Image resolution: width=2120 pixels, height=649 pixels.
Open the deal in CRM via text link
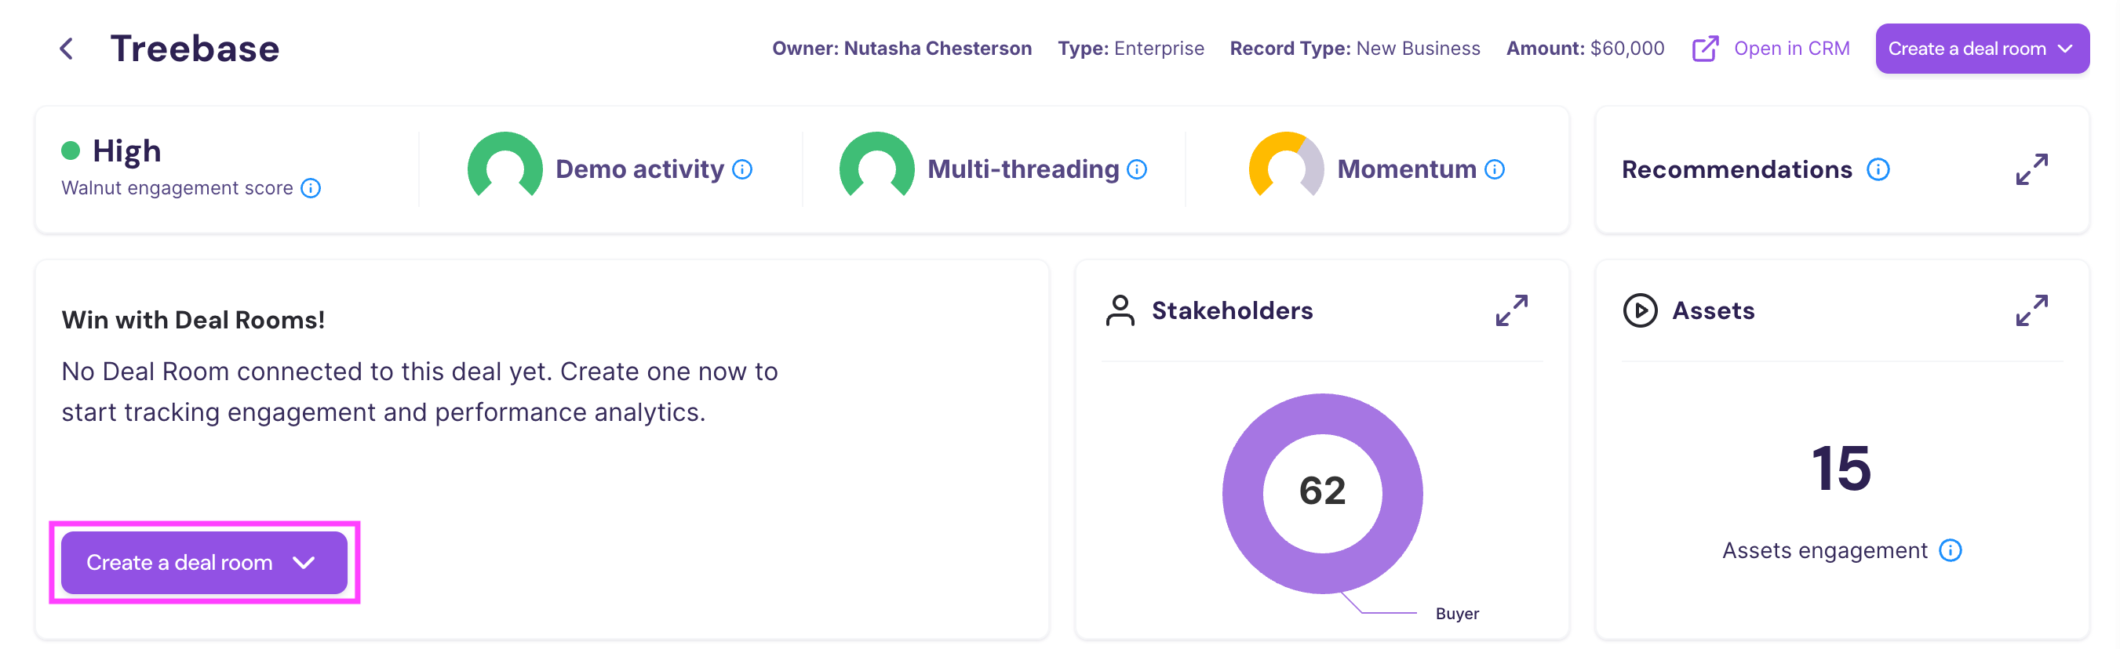[x=1791, y=49]
